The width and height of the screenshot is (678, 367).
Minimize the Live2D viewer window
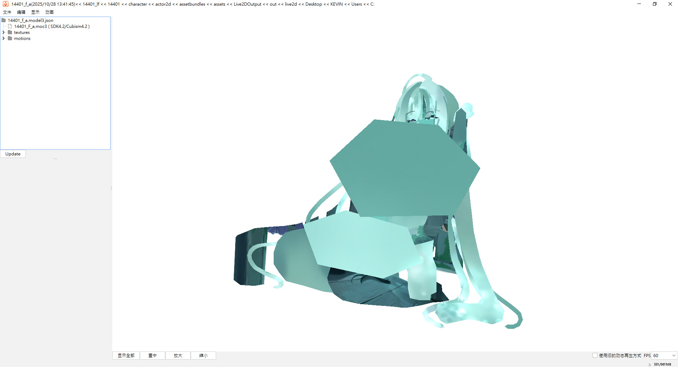(639, 4)
